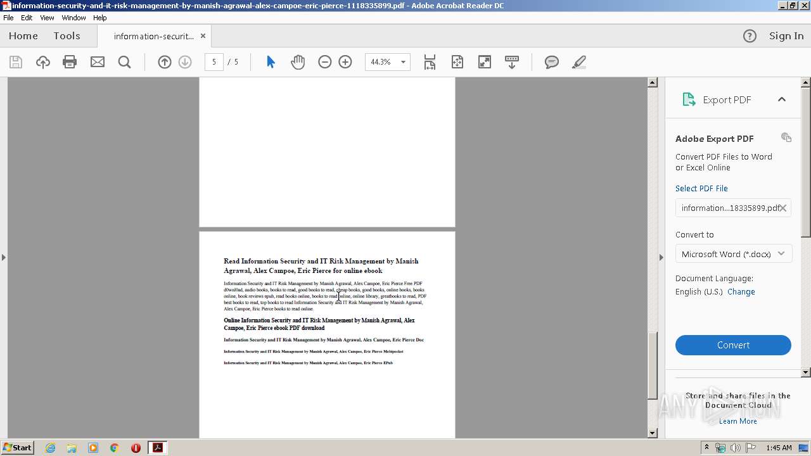Screen dimensions: 811x456
Task: Collapse the right tools pane arrow
Action: (x=661, y=257)
